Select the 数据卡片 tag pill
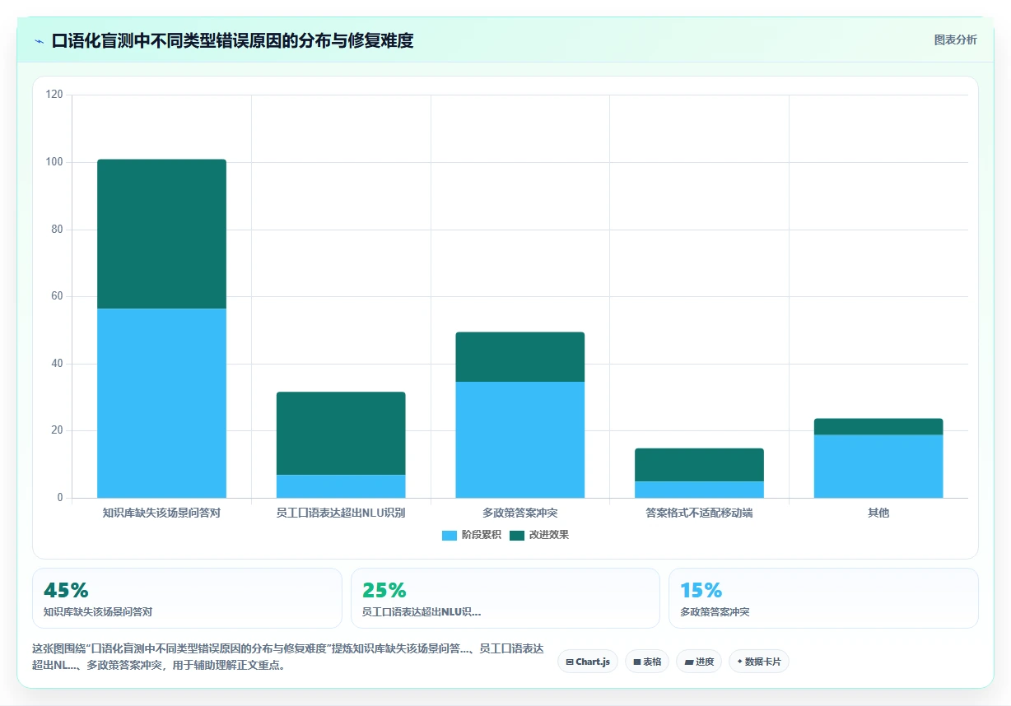This screenshot has width=1011, height=706. click(759, 662)
